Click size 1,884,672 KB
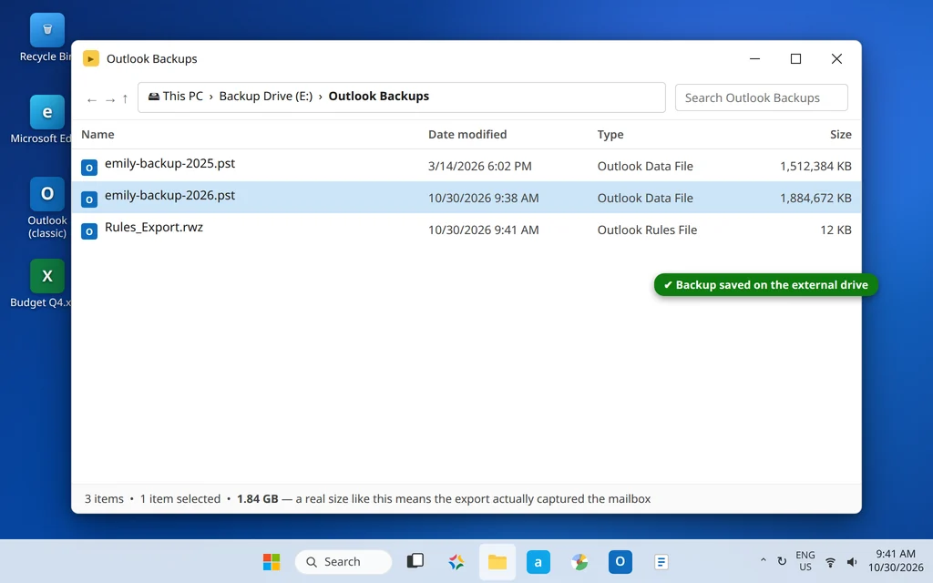Screen dimensions: 933x583 pos(815,198)
